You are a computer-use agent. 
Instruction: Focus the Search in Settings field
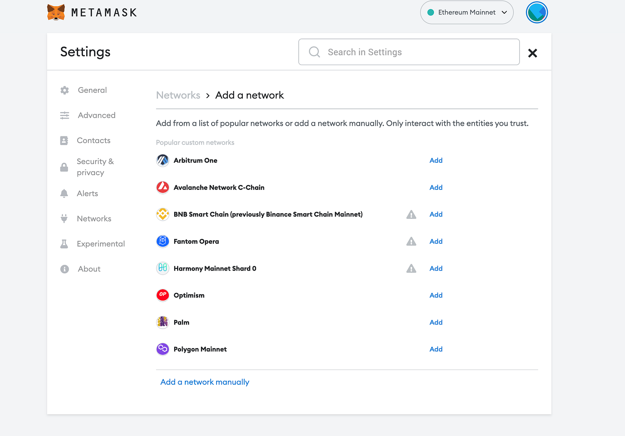coord(409,52)
